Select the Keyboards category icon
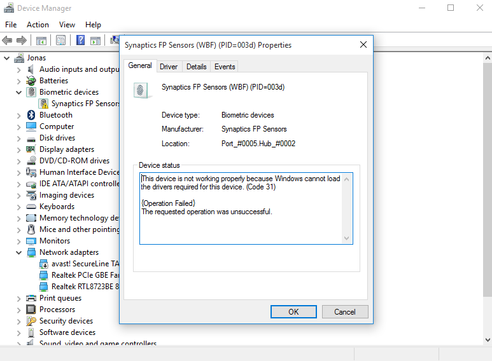Viewport: 492px width, 361px height. coord(31,207)
